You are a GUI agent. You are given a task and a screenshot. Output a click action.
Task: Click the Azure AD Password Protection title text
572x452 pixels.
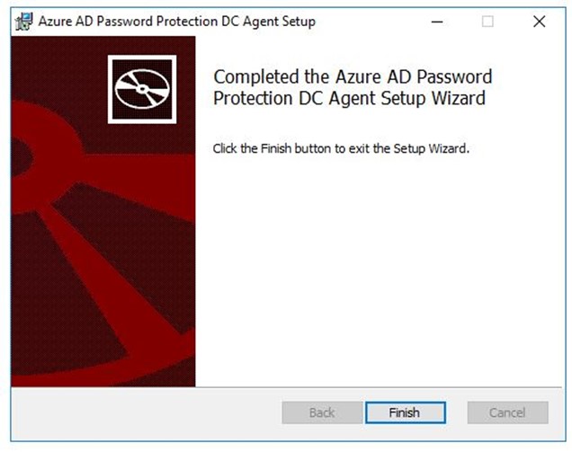(x=177, y=22)
